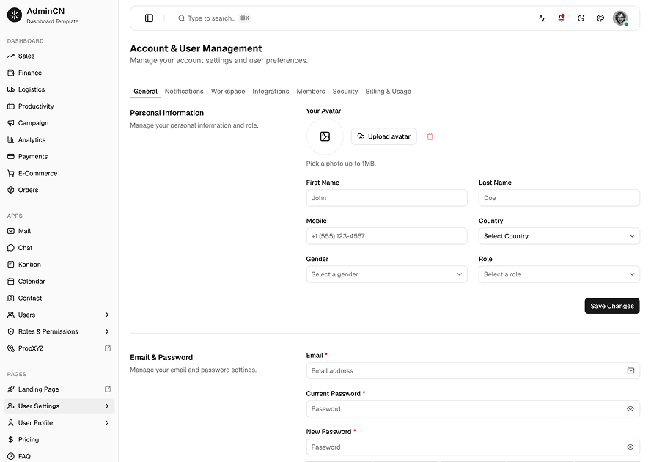Image resolution: width=651 pixels, height=462 pixels.
Task: Open FAQ page in sidebar
Action: 59,456
